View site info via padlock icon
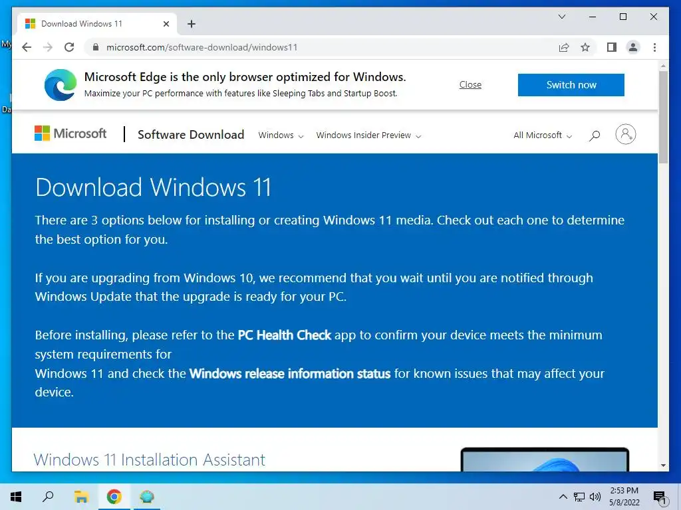Image resolution: width=681 pixels, height=510 pixels. point(96,47)
